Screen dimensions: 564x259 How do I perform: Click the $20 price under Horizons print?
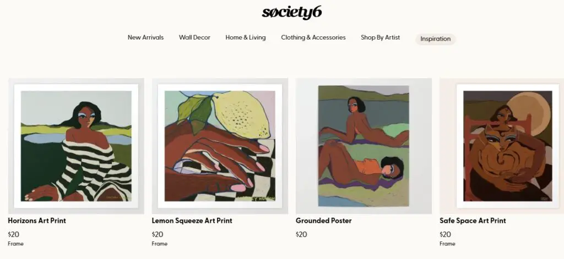coord(14,235)
